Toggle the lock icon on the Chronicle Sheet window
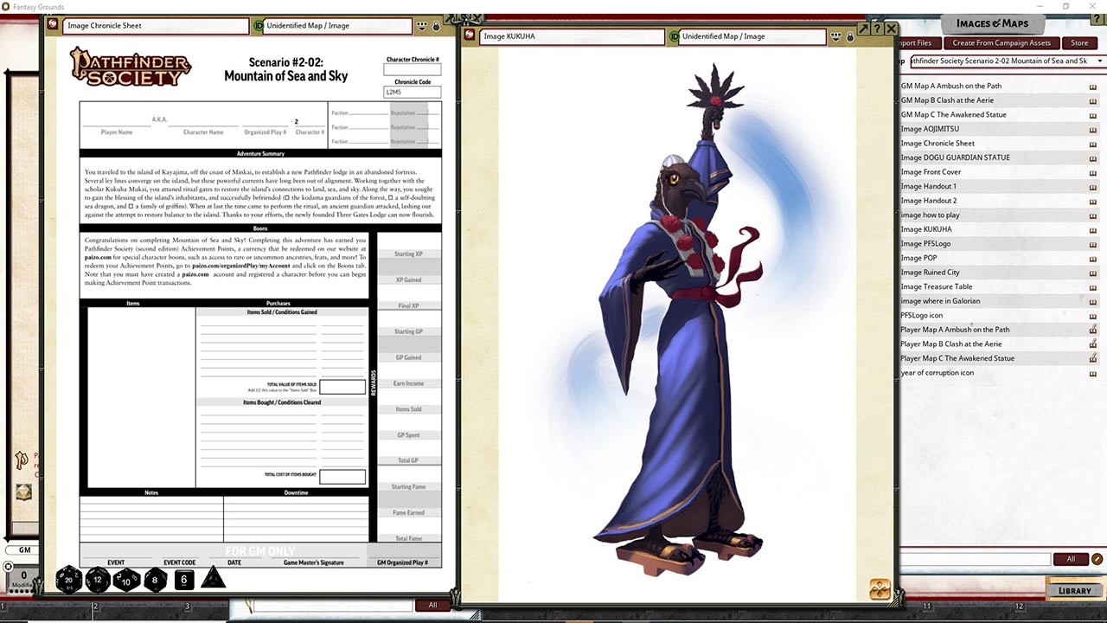The width and height of the screenshot is (1107, 623). click(436, 26)
